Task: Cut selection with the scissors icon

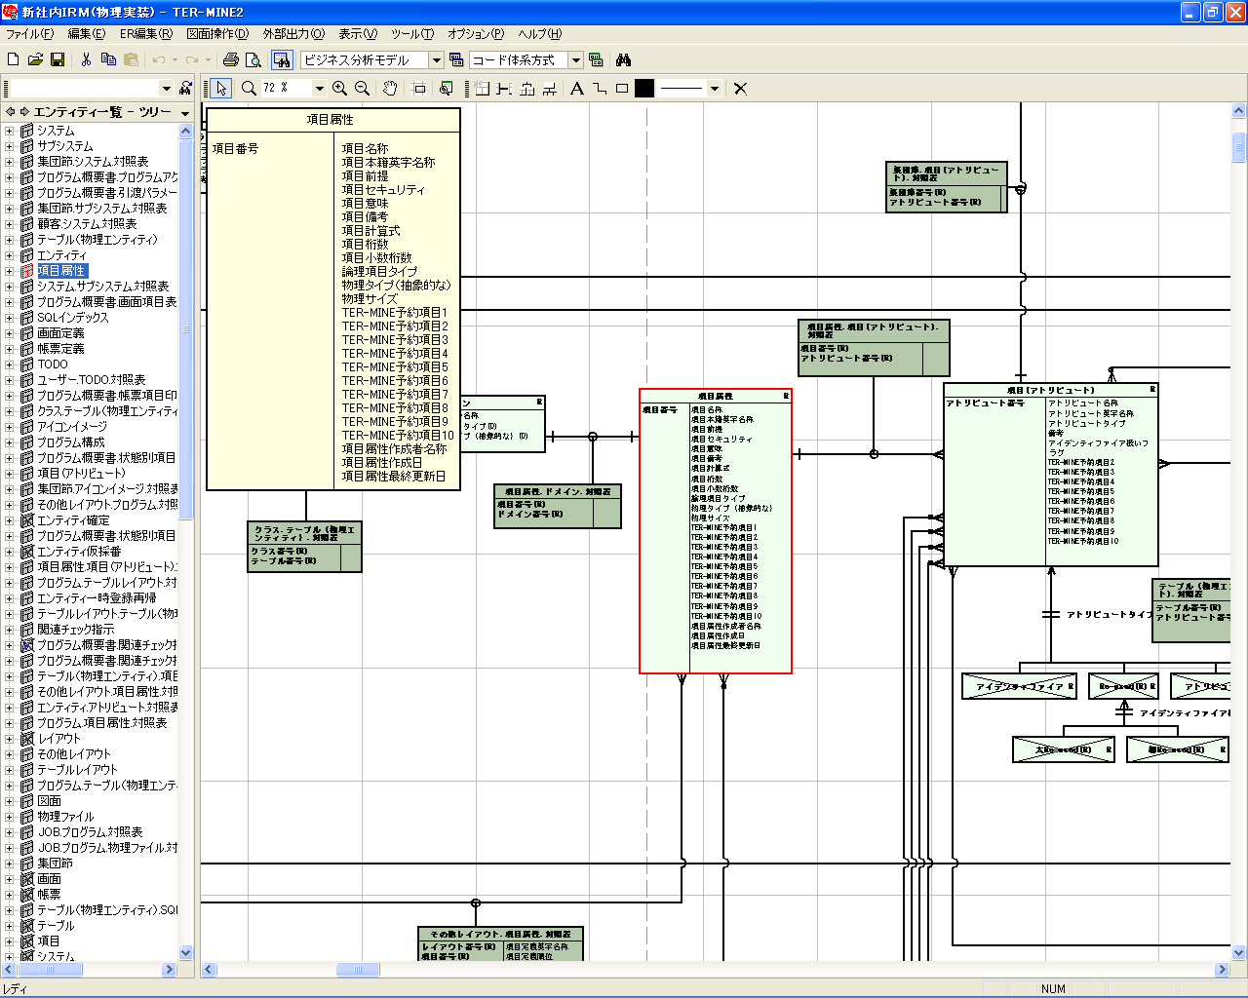Action: coord(86,59)
